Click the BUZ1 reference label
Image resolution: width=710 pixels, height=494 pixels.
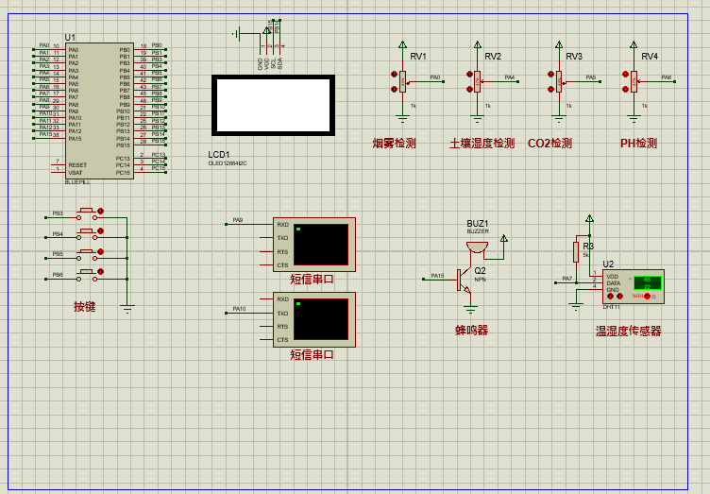point(478,224)
